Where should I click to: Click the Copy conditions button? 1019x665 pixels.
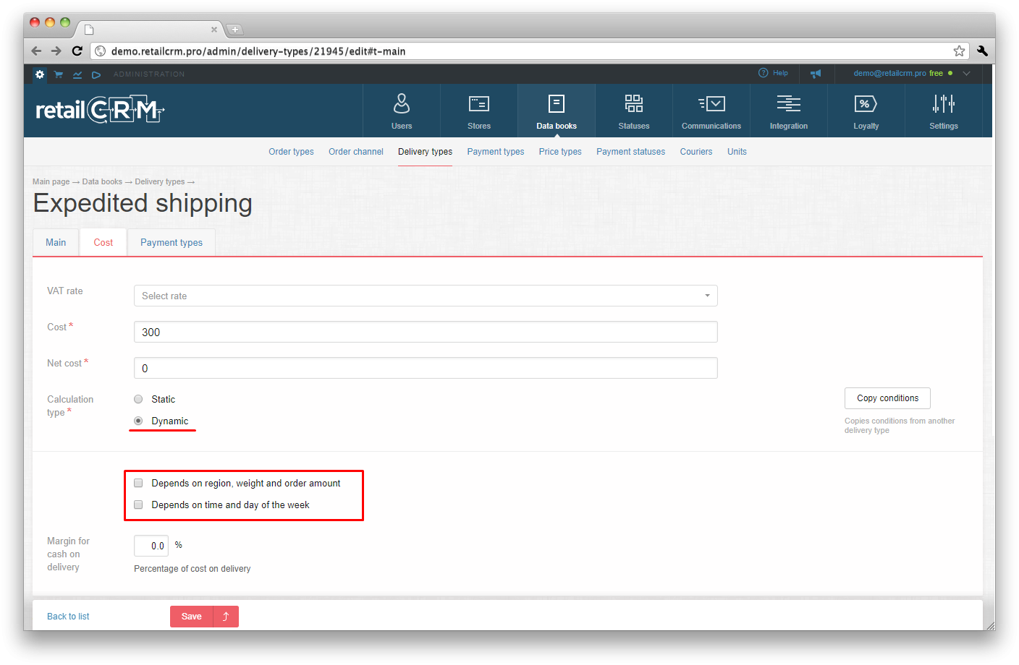[887, 398]
